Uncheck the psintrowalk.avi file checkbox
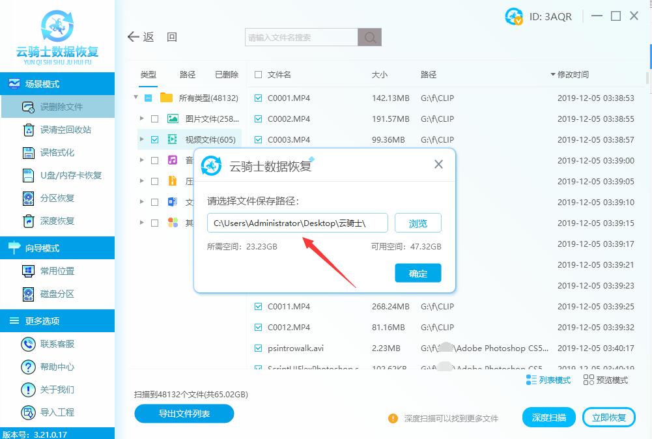The height and width of the screenshot is (439, 652). [258, 348]
